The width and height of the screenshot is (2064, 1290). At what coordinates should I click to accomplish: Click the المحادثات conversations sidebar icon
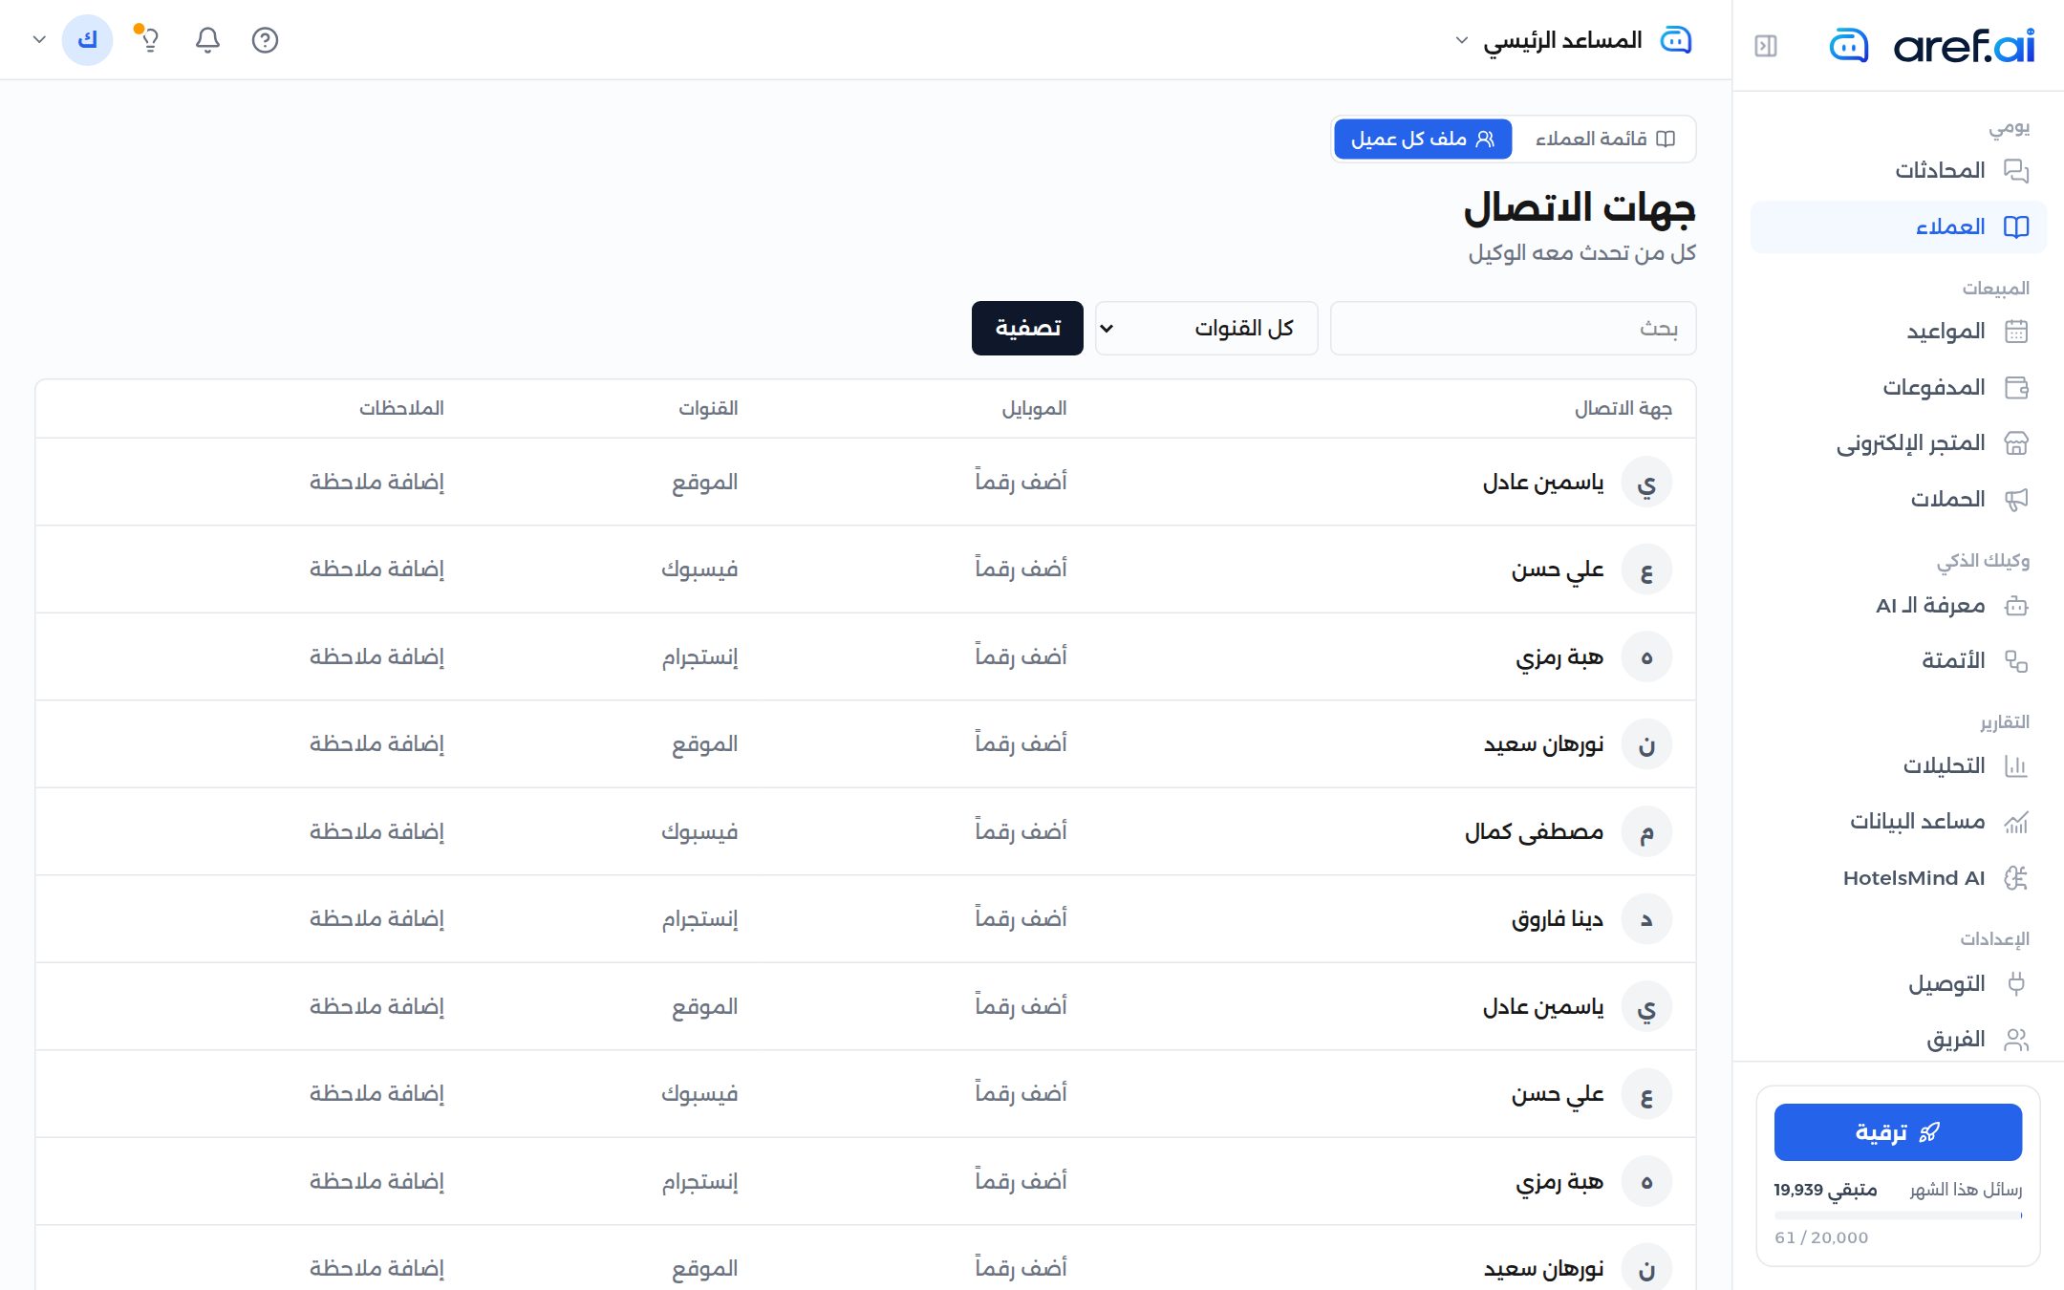click(x=2016, y=171)
